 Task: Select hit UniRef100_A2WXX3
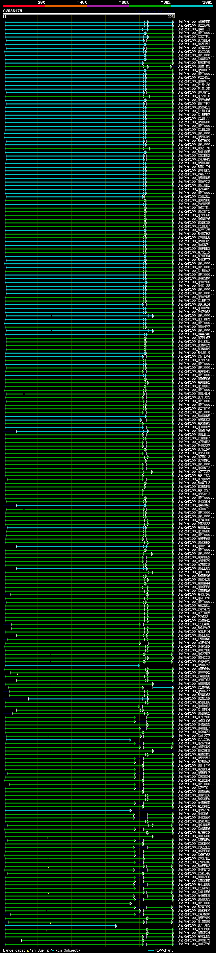[x=194, y=48]
